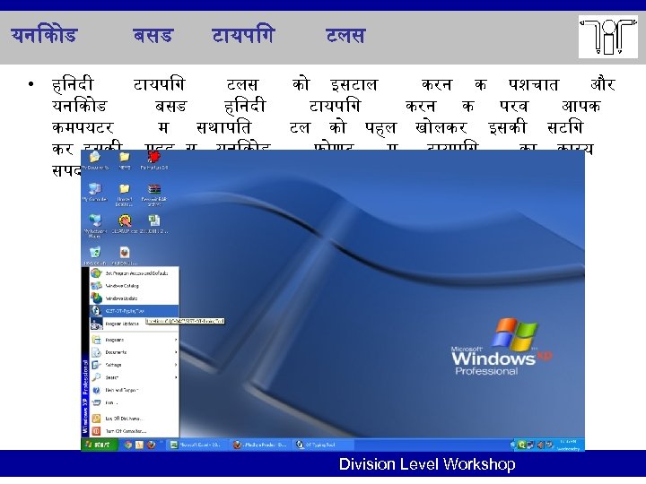Image resolution: width=646 pixels, height=484 pixels.
Task: Expand the Settings submenu
Action: click(135, 365)
